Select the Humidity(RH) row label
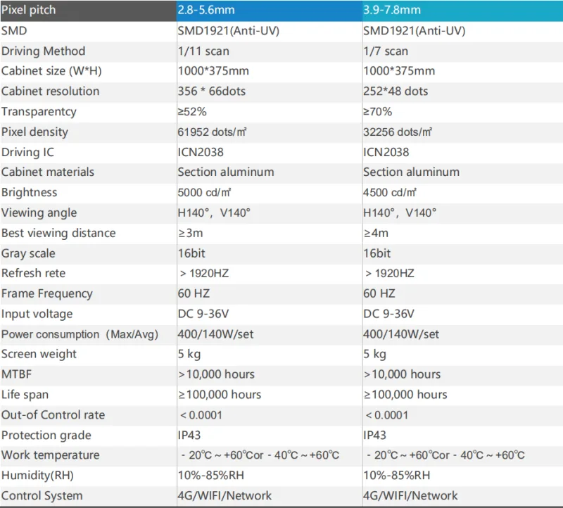This screenshot has height=508, width=563. tap(37, 476)
